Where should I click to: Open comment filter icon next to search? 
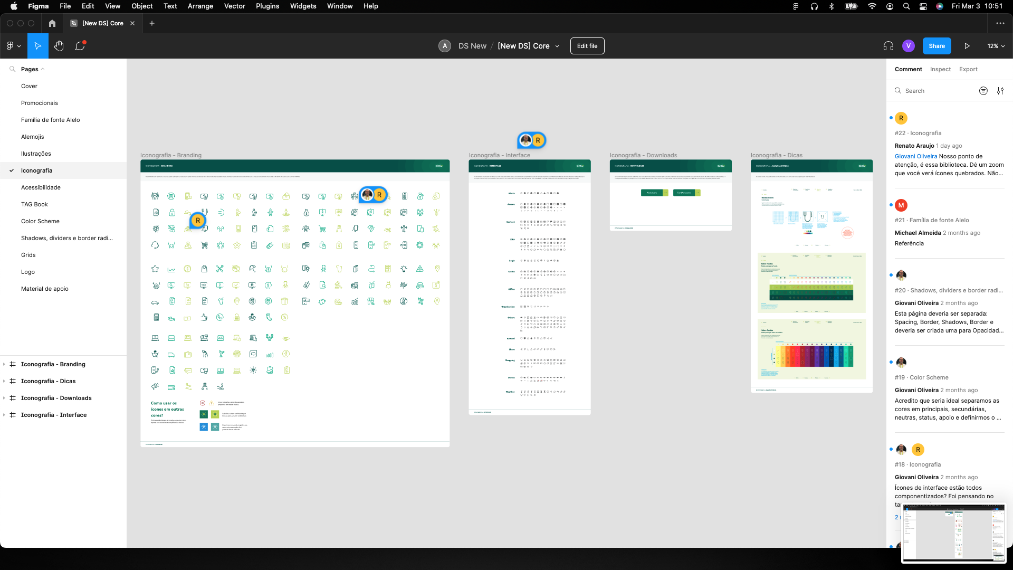(983, 91)
